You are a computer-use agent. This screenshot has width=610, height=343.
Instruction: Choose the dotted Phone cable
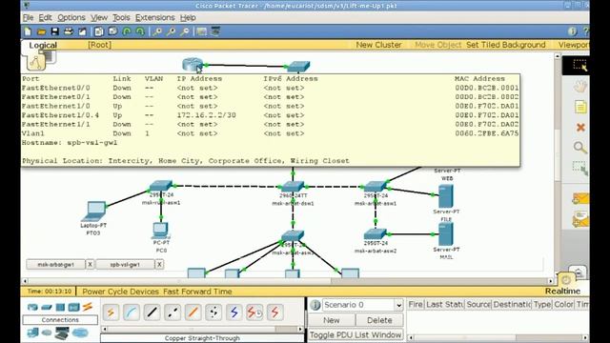pyautogui.click(x=213, y=313)
